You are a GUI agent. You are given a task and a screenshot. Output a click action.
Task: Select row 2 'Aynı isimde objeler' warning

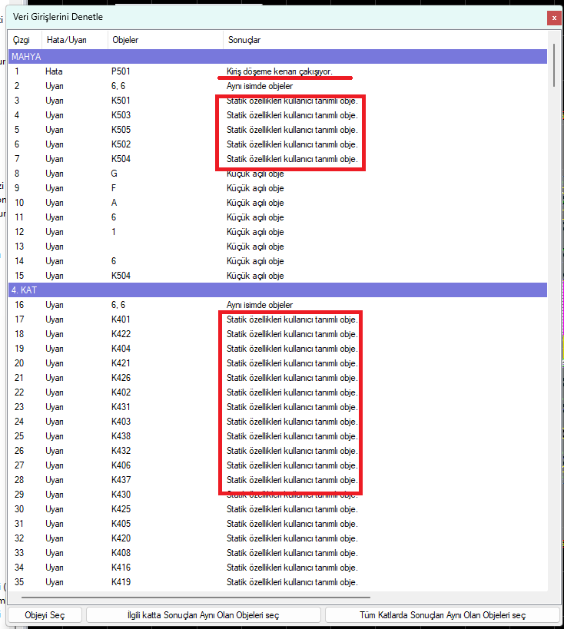coord(278,86)
